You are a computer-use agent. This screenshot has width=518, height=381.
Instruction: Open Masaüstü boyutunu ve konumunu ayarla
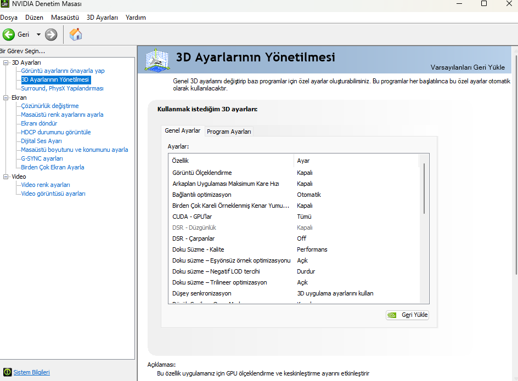point(75,150)
